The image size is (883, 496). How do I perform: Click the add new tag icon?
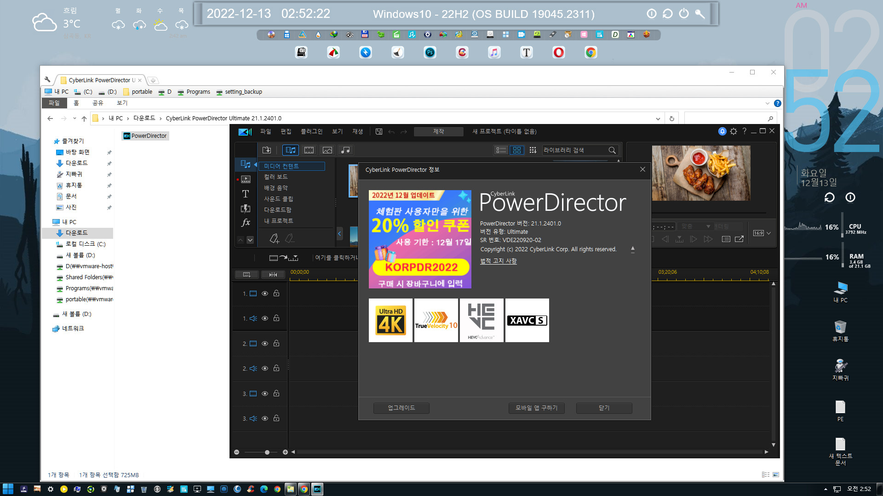pyautogui.click(x=274, y=239)
